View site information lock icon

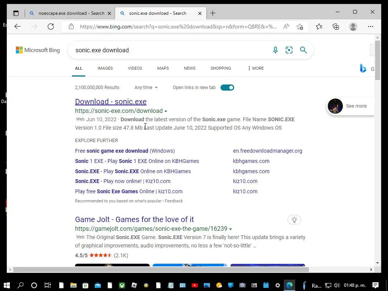(x=71, y=27)
